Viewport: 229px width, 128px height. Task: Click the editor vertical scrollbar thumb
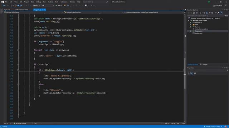pos(185,73)
